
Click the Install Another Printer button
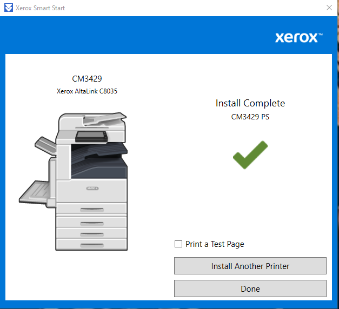coord(250,266)
